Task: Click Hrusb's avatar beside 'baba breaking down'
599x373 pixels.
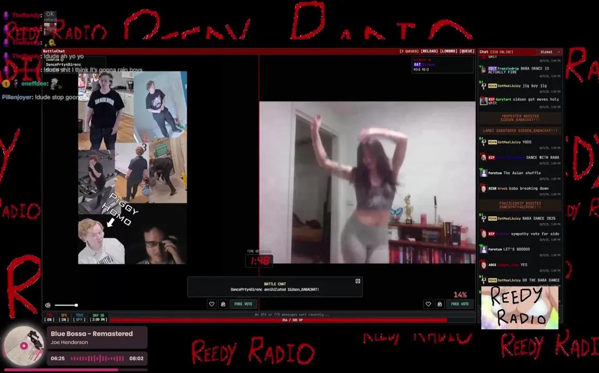Action: click(x=484, y=189)
